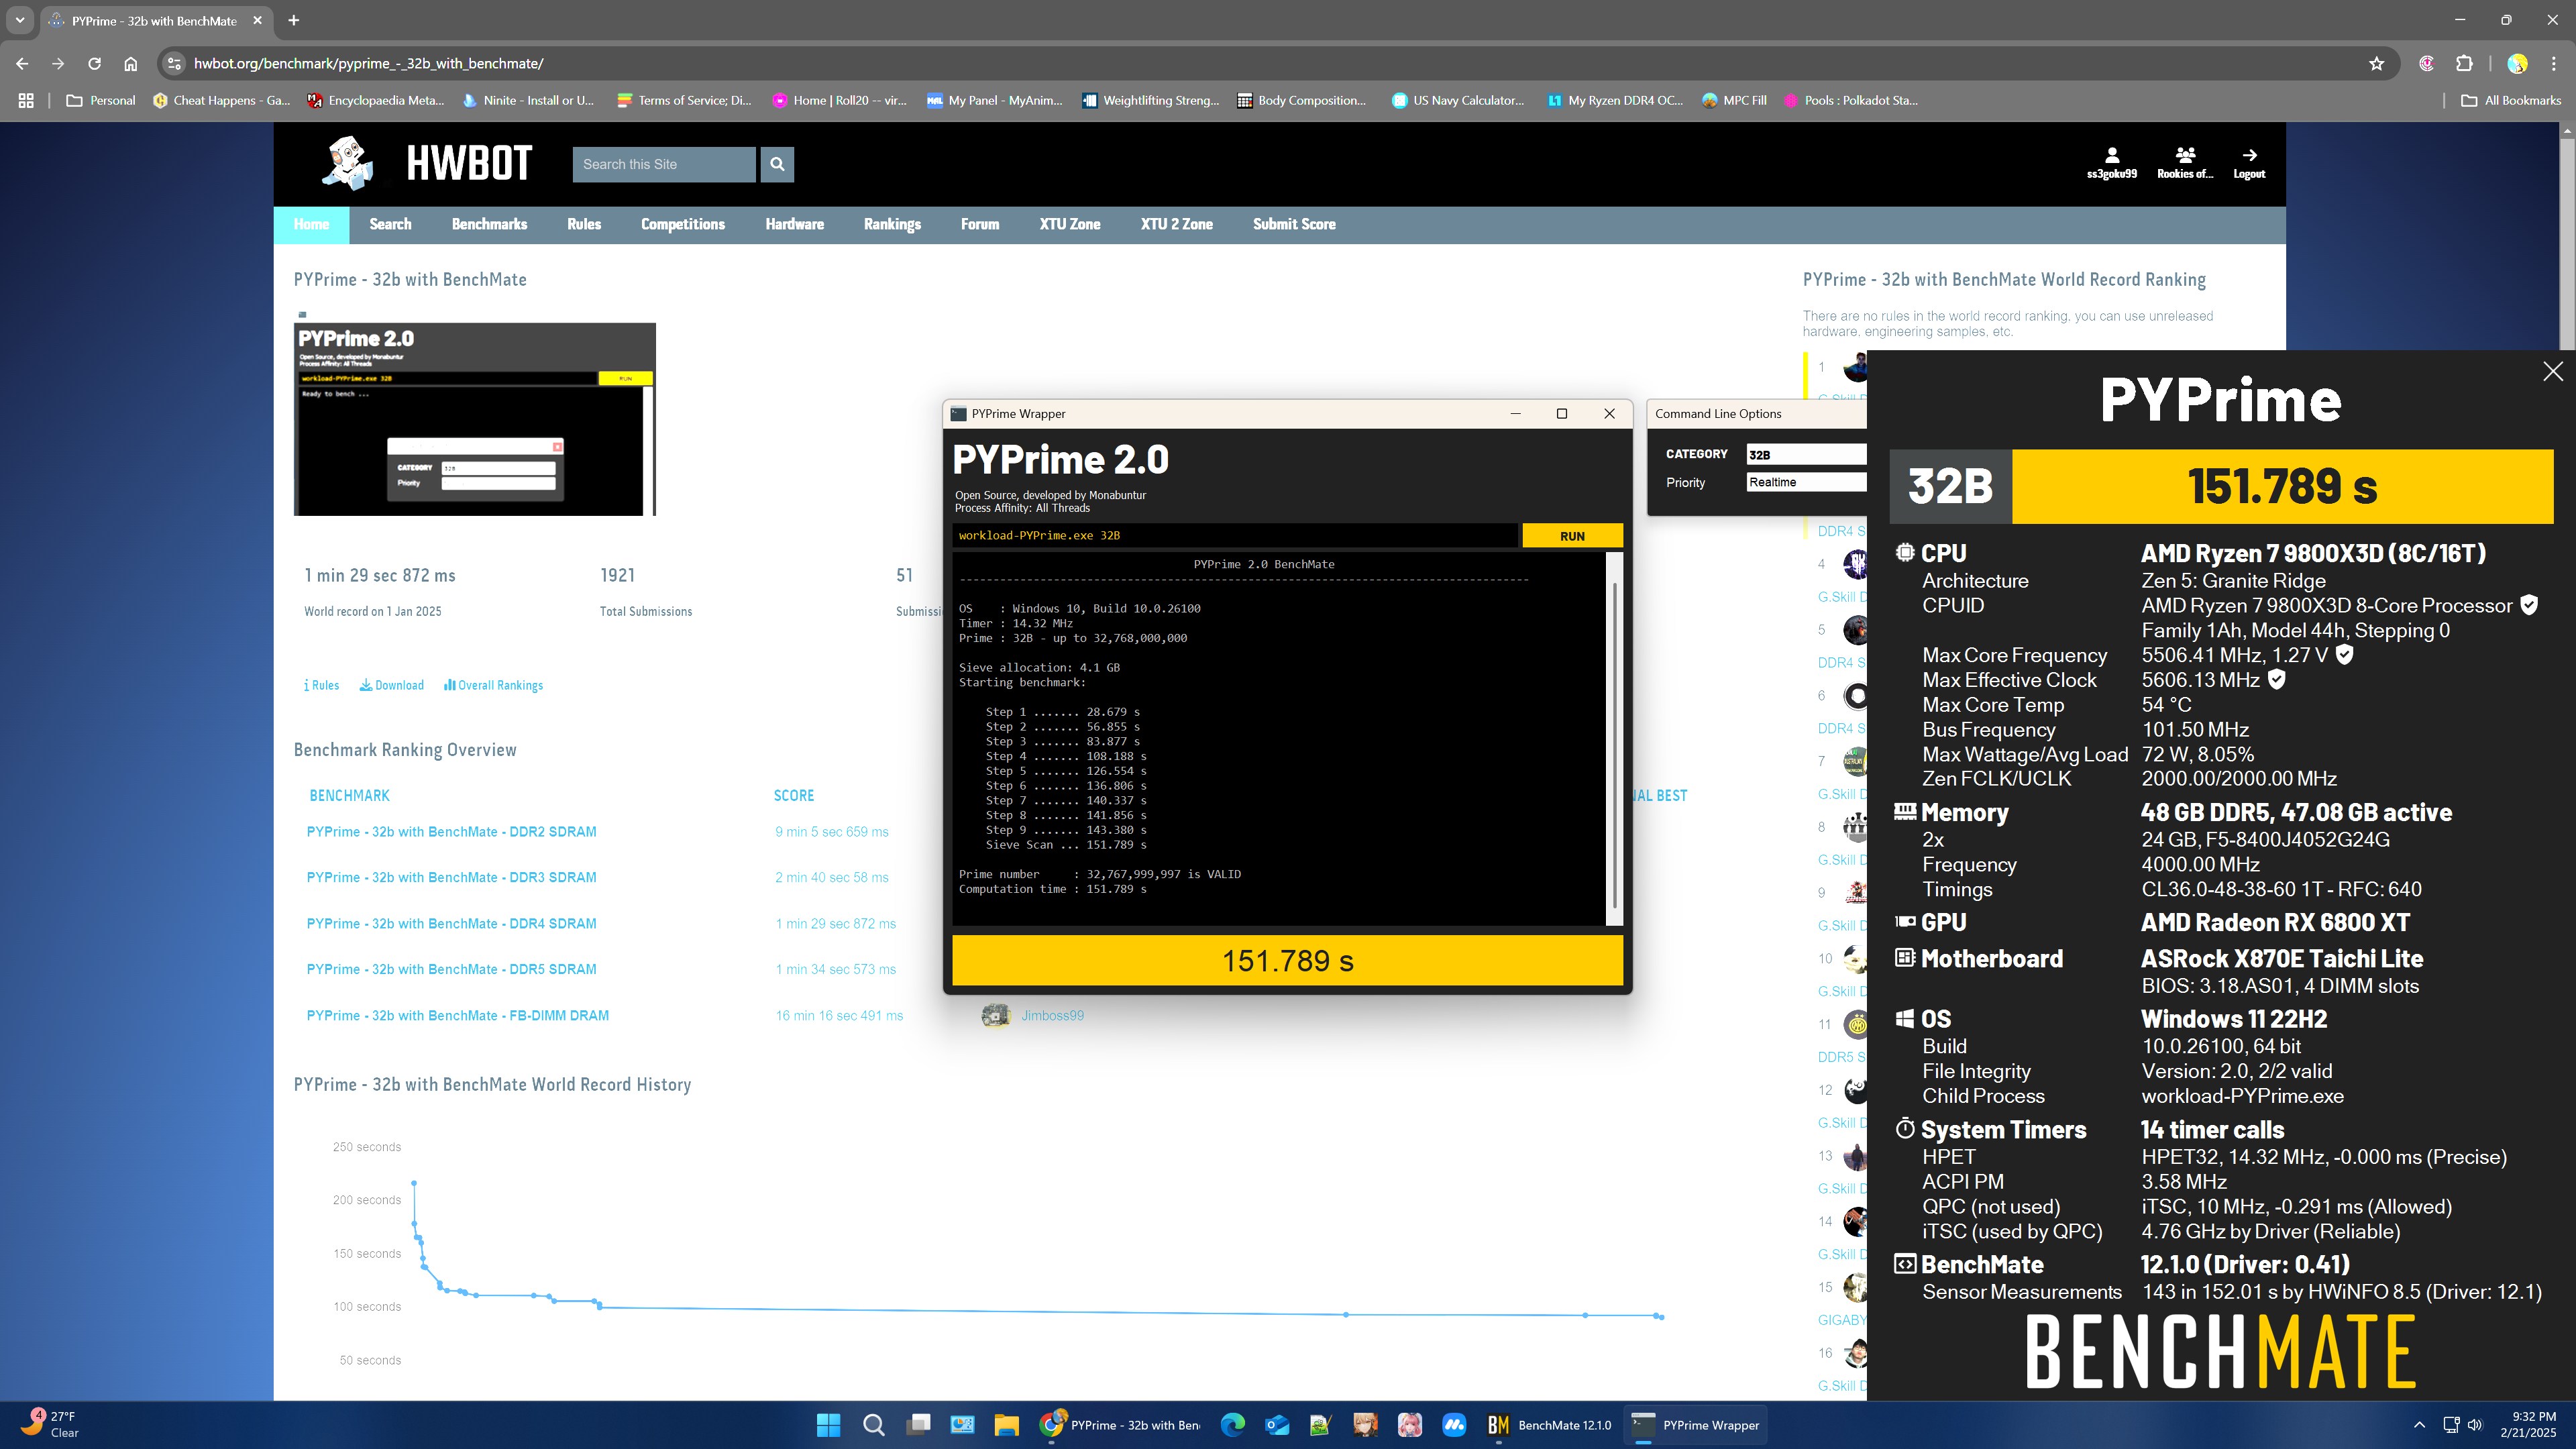
Task: Close the BenchMate PYPrime result overlay
Action: [x=2552, y=371]
